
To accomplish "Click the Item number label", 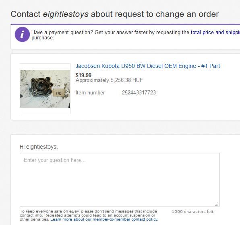I will (90, 92).
